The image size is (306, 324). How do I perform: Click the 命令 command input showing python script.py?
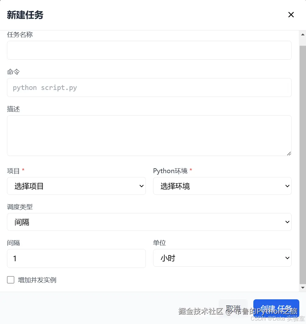[x=149, y=87]
